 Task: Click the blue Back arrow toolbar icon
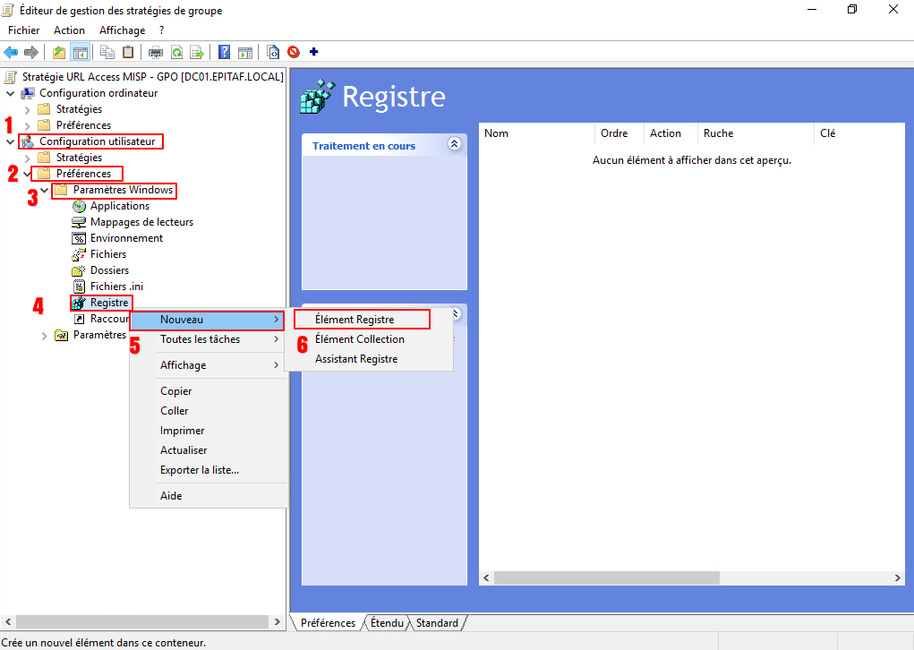12,52
